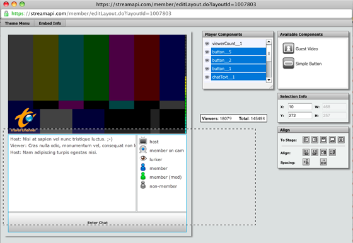Open the Embed Info tab
353x243 pixels.
tap(50, 23)
